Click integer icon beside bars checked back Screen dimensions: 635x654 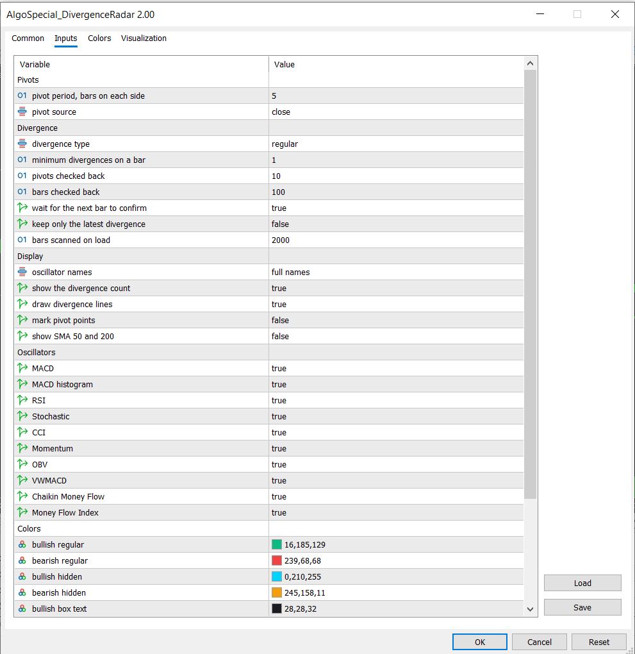point(22,192)
